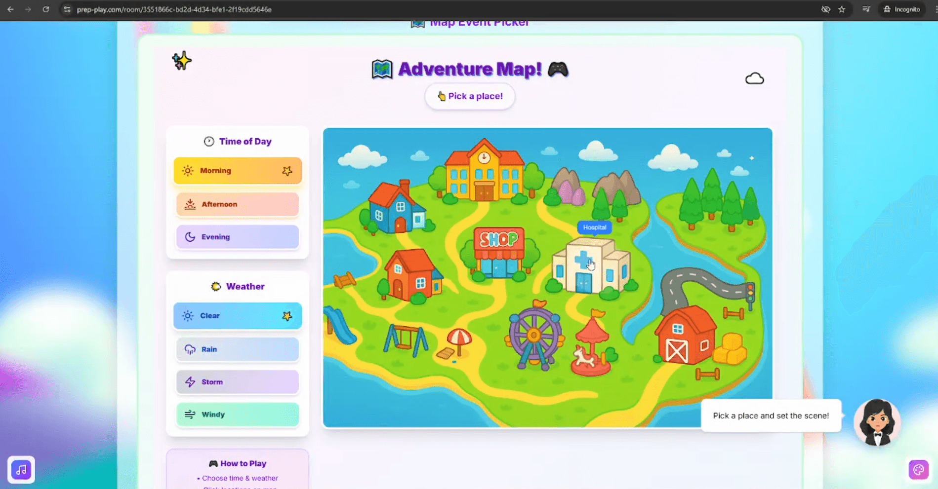938x489 pixels.
Task: Choose the red barn on the map
Action: click(684, 336)
